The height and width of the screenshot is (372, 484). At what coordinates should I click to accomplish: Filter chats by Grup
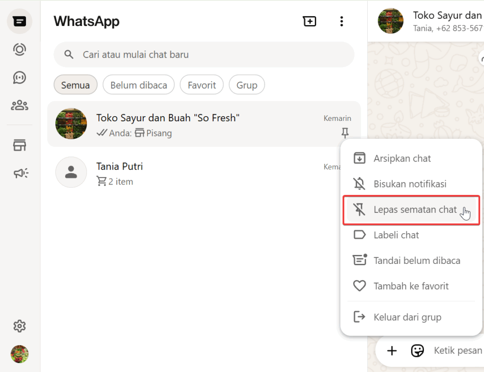247,85
